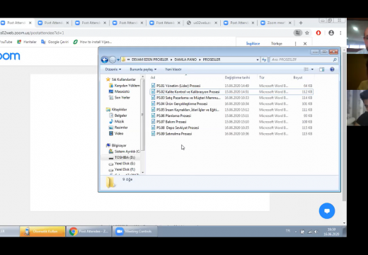The height and width of the screenshot is (255, 368).
Task: Click the red Opera extension icon
Action: 318,33
